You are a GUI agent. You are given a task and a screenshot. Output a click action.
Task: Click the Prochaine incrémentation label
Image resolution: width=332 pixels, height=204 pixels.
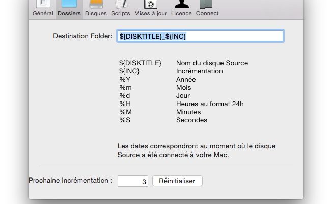[x=70, y=180]
